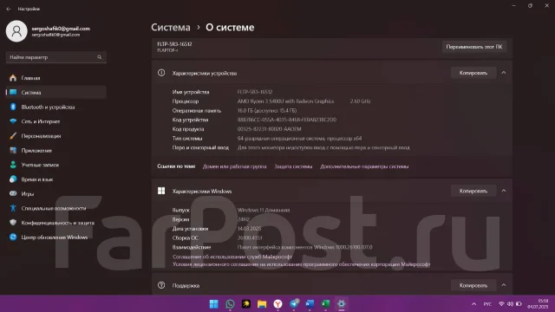Viewport: 555px width, 312px height.
Task: Click the search magnifier icon
Action: [x=100, y=57]
